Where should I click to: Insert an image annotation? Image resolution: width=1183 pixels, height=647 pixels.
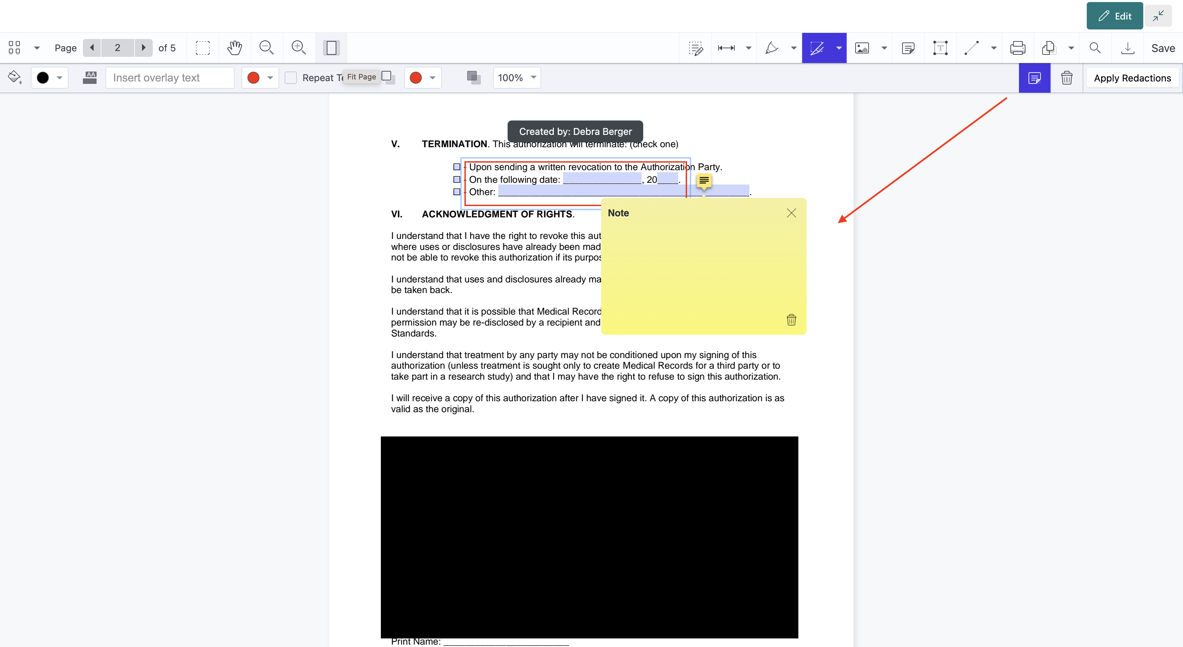pyautogui.click(x=862, y=48)
